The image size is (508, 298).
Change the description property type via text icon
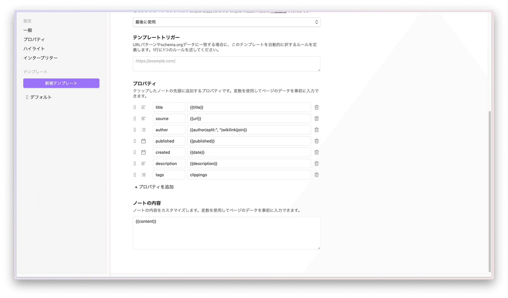tap(144, 163)
